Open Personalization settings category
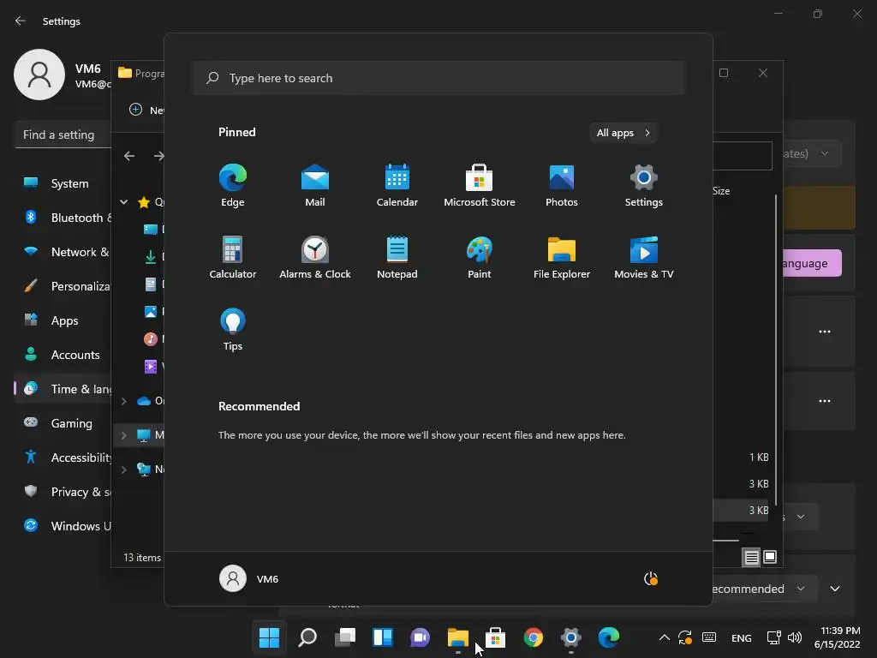877x658 pixels. (63, 286)
